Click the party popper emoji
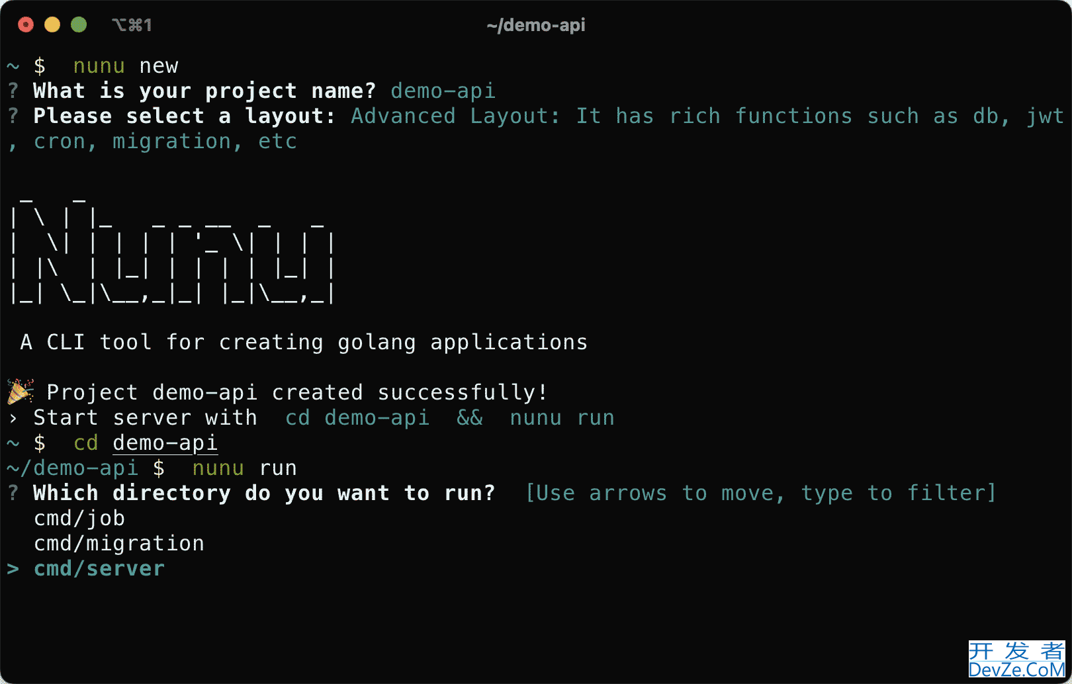 [x=21, y=392]
